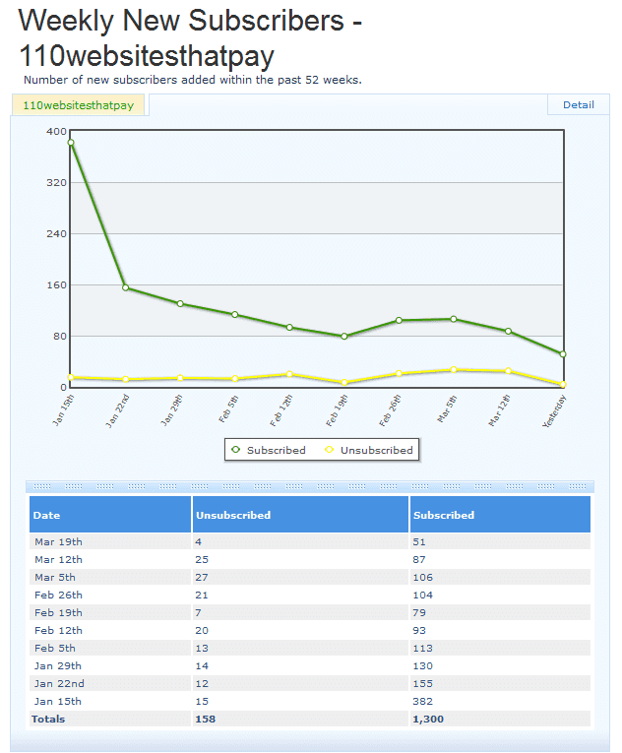Click the Mar 5th green data point
Screen dimensions: 622x753
[454, 319]
